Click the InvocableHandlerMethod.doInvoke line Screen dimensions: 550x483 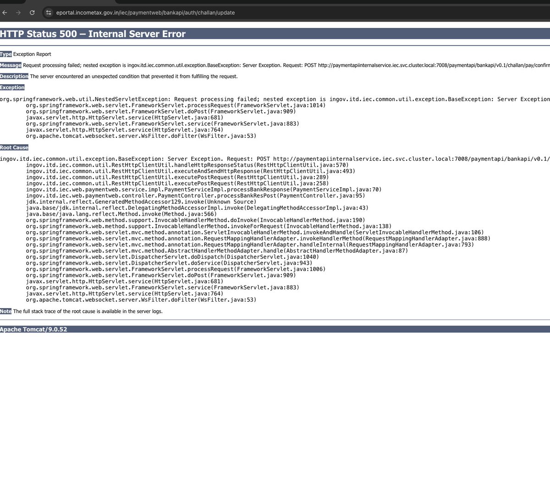point(196,220)
